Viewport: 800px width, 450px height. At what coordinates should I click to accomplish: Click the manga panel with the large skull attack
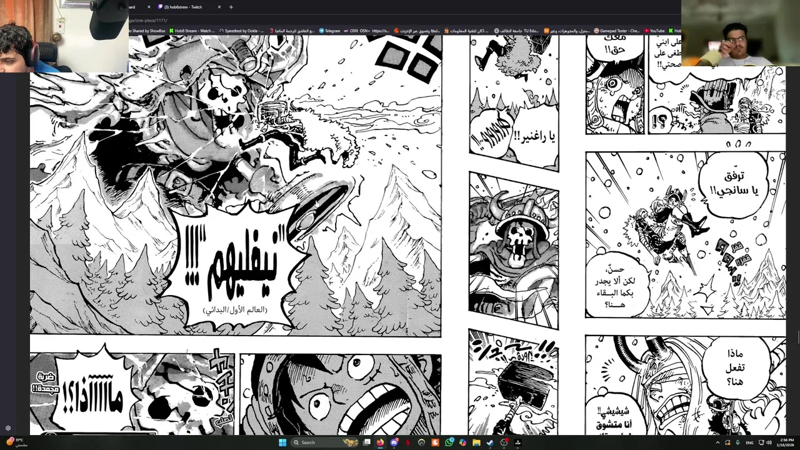(x=236, y=186)
